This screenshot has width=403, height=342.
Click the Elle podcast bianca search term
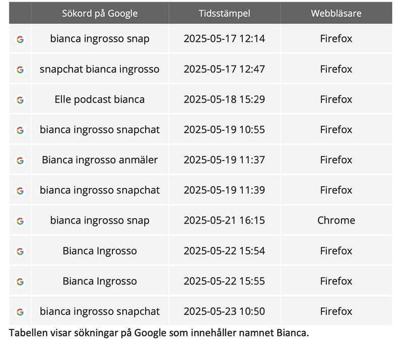[x=100, y=99]
